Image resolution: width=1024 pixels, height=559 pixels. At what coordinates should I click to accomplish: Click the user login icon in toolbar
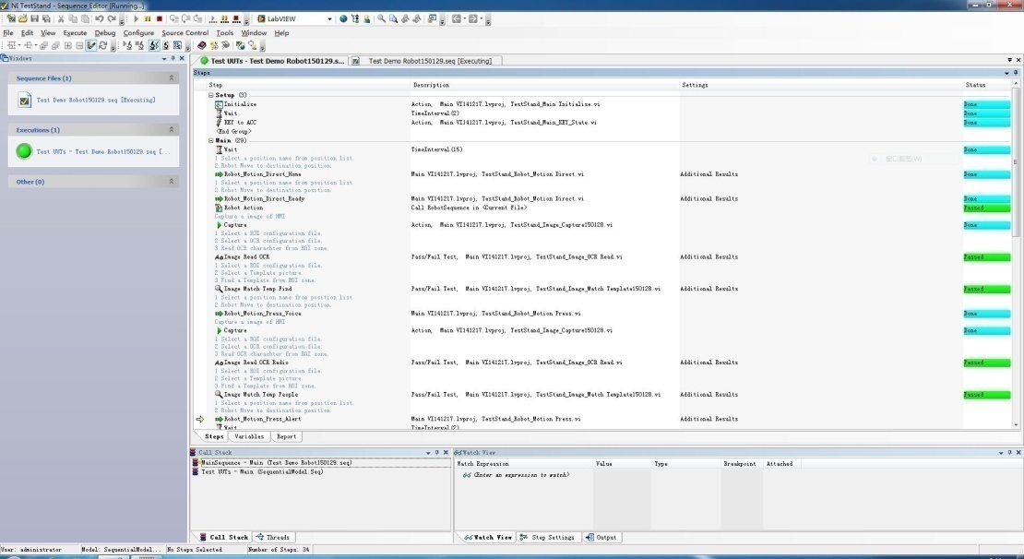[367, 19]
